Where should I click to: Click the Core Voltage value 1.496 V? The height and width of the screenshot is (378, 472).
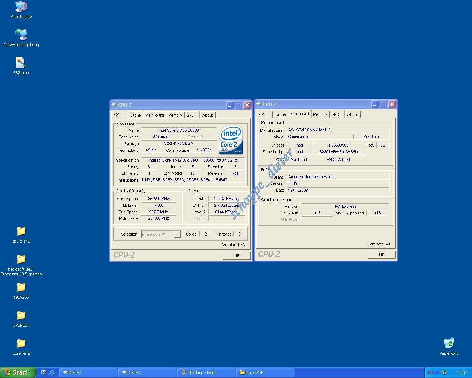tap(204, 150)
